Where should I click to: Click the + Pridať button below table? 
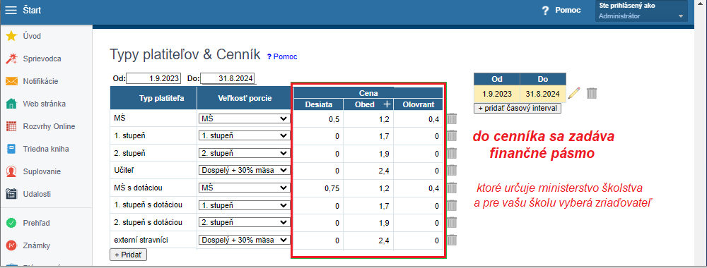click(128, 255)
